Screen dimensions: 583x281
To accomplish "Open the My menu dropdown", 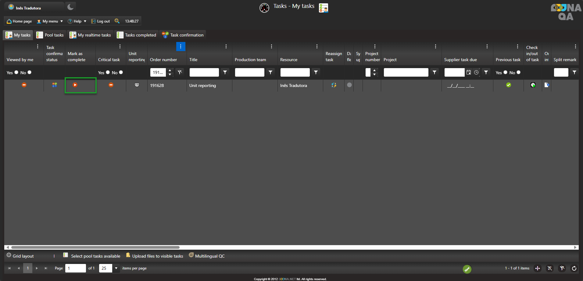I will tap(50, 21).
